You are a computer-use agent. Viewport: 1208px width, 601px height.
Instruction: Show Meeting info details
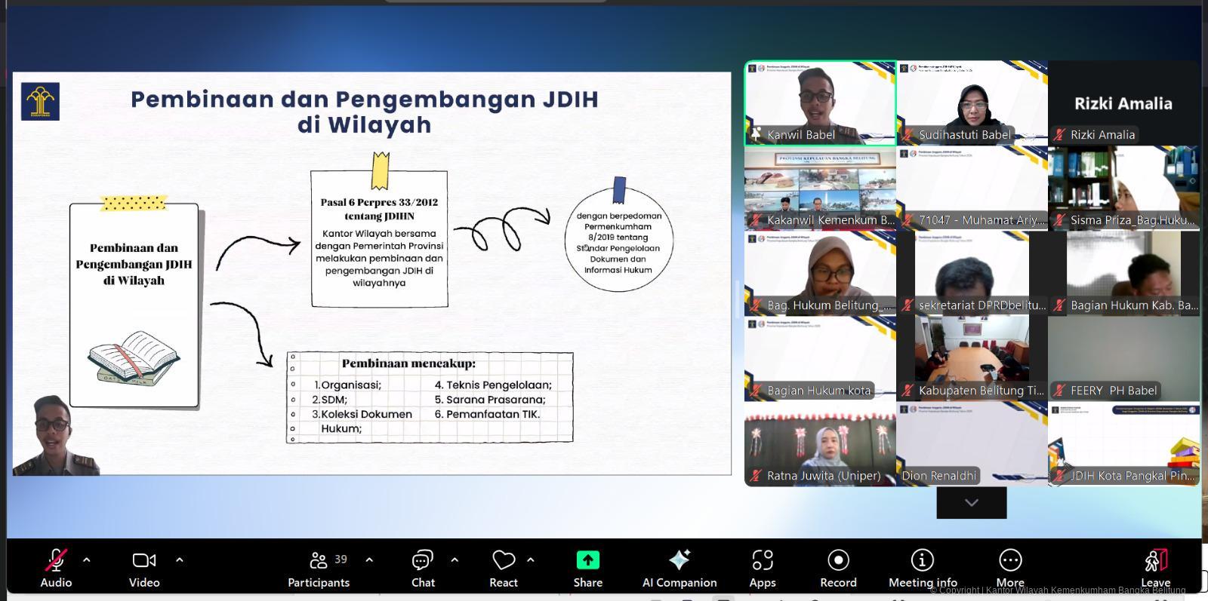[x=922, y=567]
